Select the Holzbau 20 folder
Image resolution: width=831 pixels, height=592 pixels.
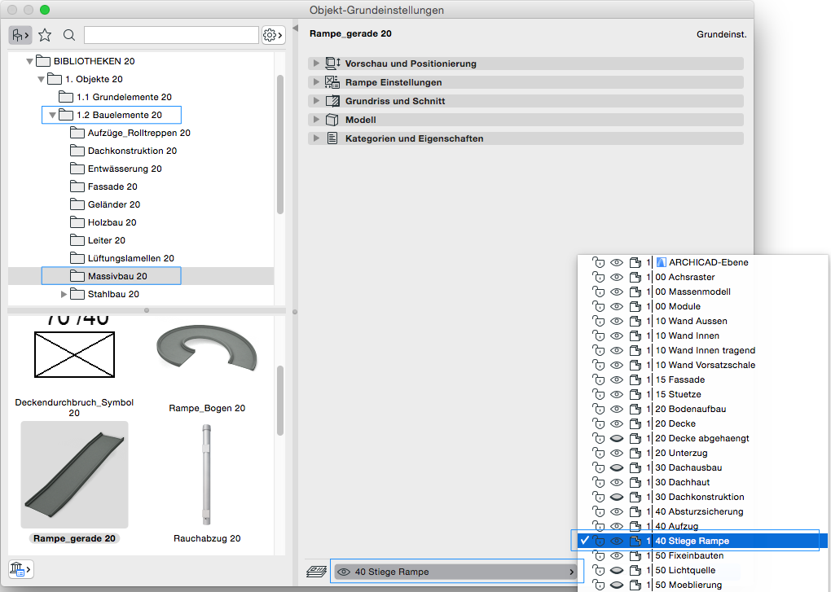(112, 222)
